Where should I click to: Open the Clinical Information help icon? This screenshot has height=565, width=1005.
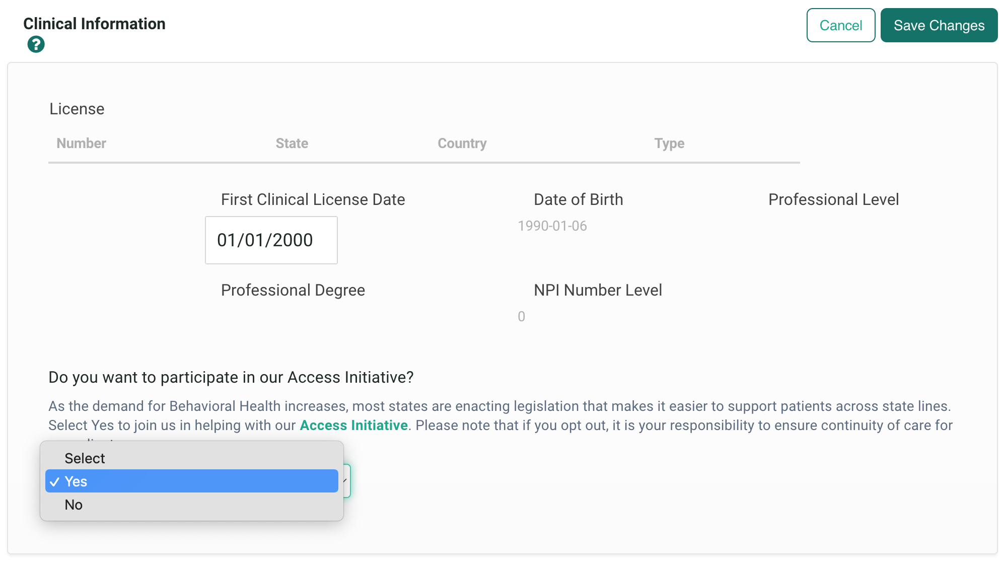pyautogui.click(x=36, y=44)
